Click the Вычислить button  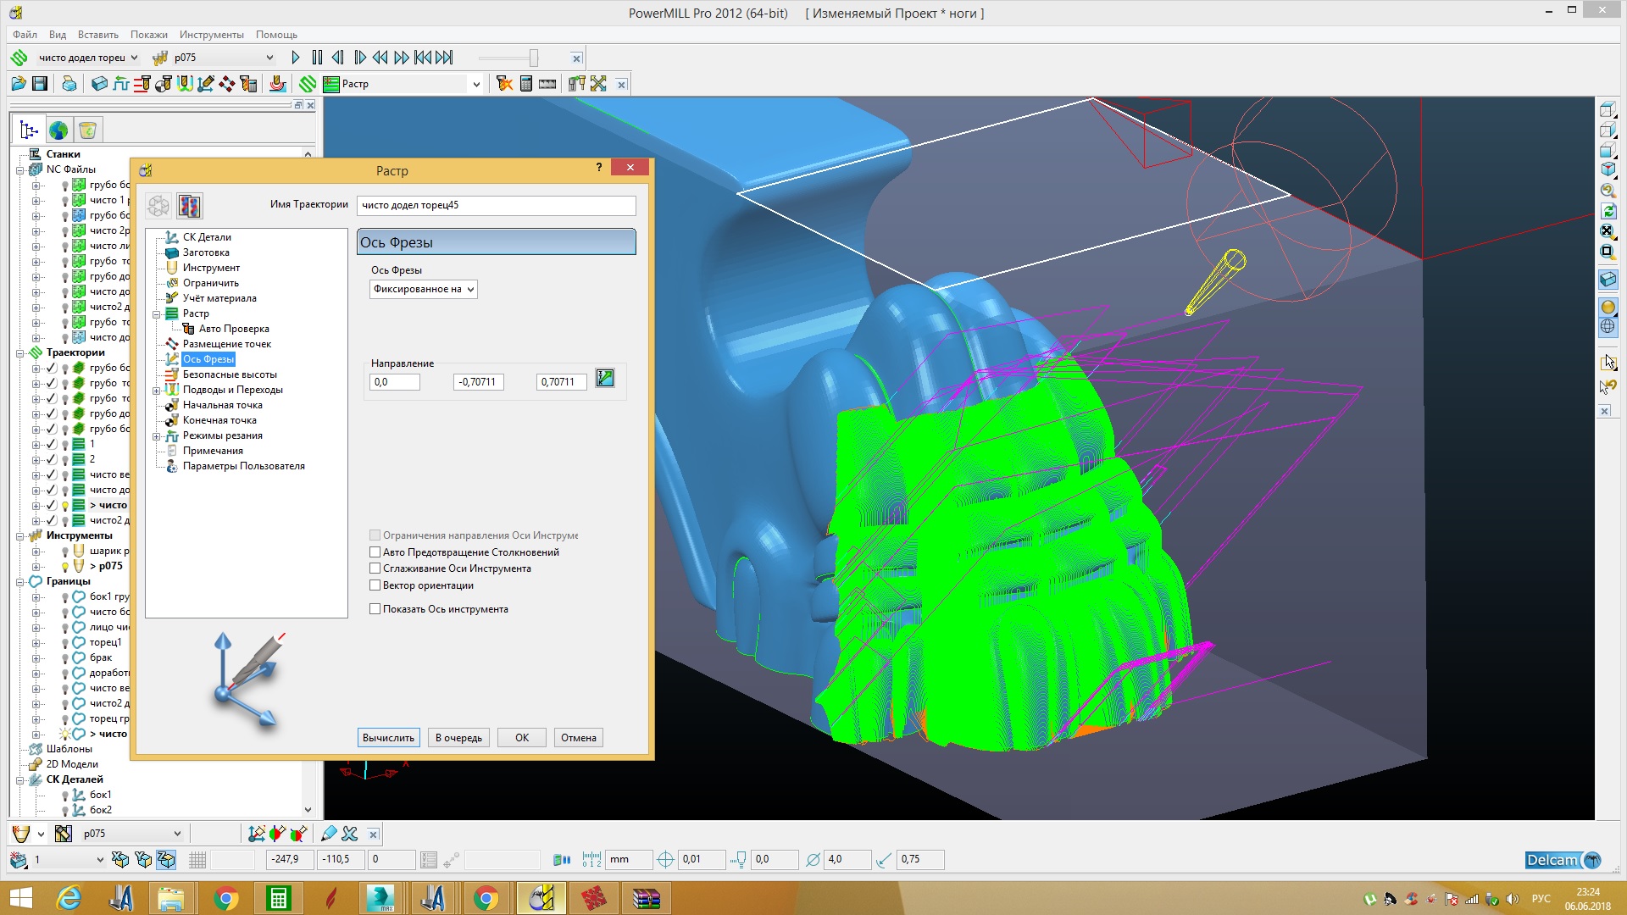[388, 738]
